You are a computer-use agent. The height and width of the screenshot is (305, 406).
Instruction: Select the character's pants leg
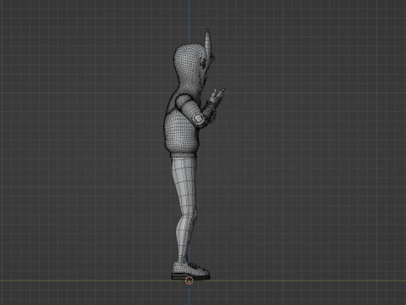tap(185, 209)
